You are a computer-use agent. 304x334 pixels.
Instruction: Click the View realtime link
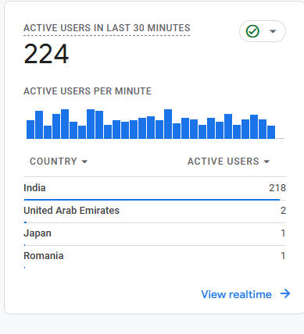coord(236,294)
